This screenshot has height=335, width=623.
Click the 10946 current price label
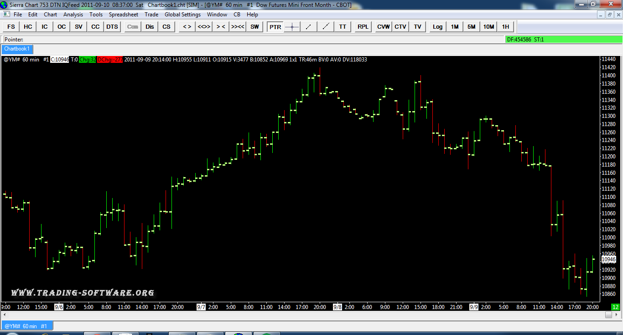[x=608, y=259]
